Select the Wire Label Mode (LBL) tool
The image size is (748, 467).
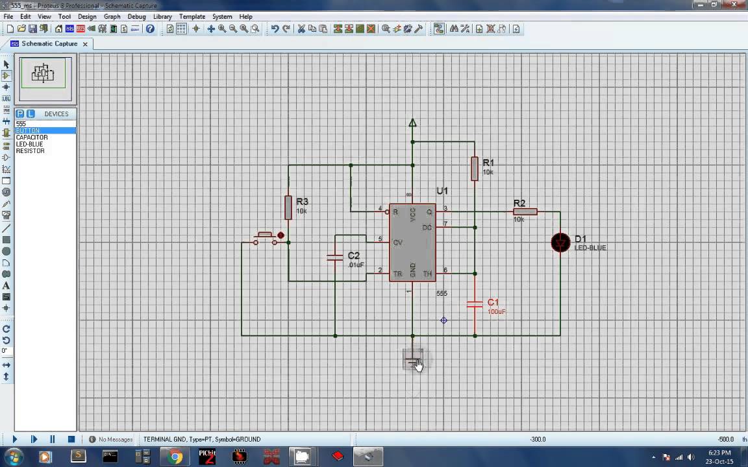coord(6,99)
